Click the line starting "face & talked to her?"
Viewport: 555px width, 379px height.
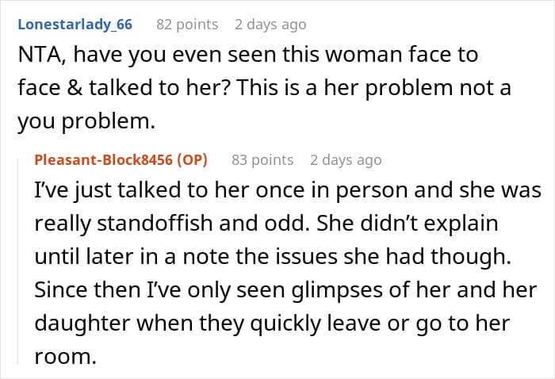click(264, 87)
